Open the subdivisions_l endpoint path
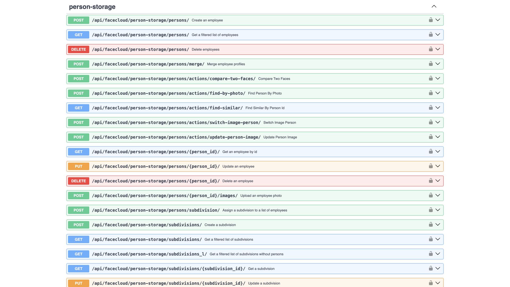The height and width of the screenshot is (287, 510). (150, 254)
